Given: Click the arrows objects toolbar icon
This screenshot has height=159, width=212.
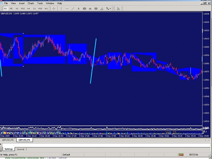Looking at the screenshot, I should point(108,9).
